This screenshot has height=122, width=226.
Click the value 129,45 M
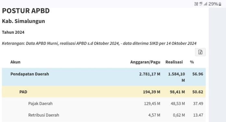coord(152,104)
